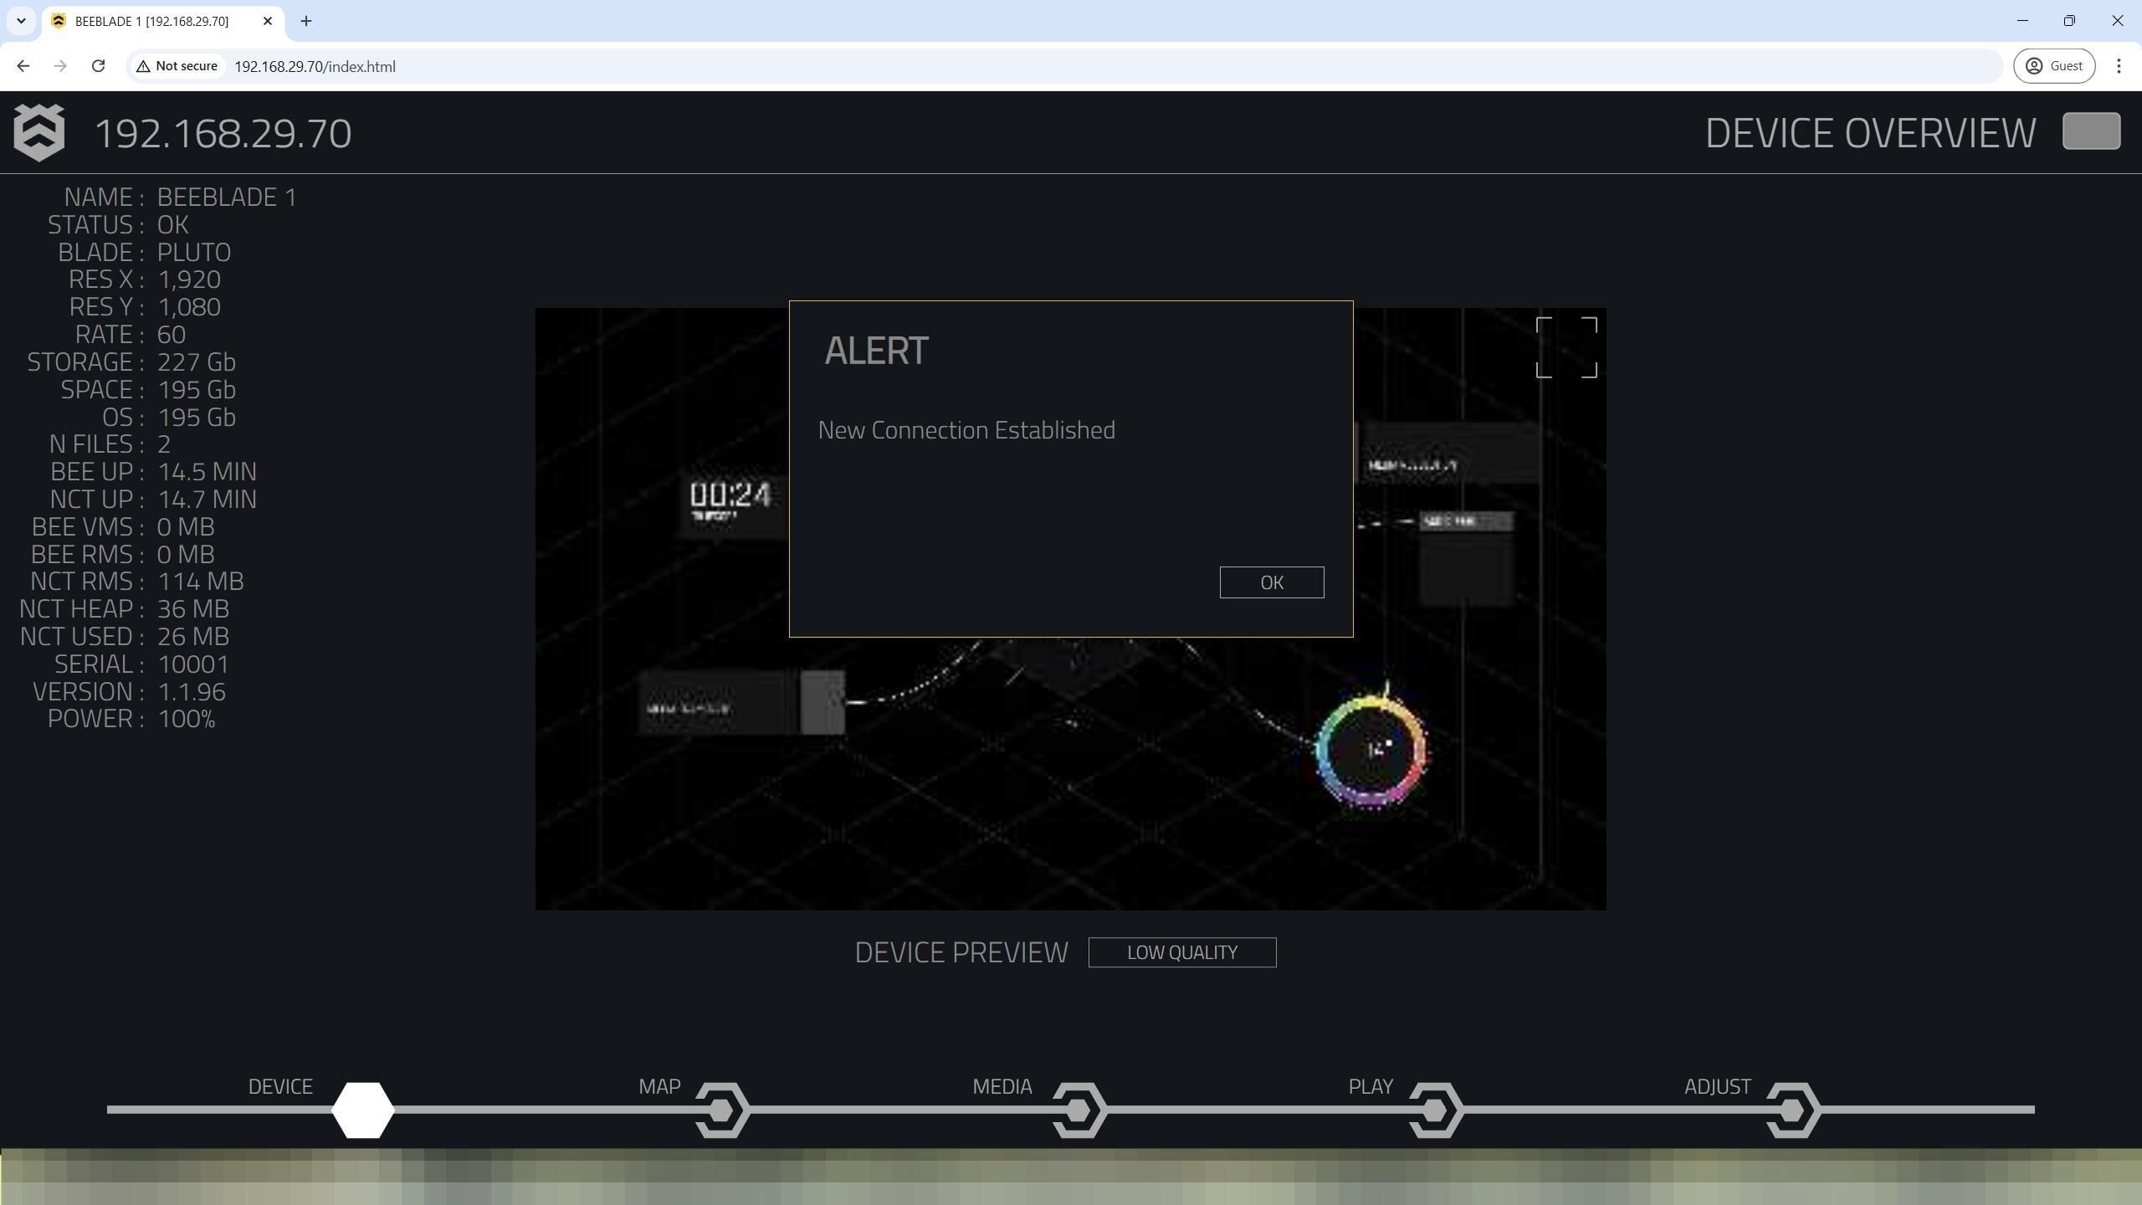
Task: Click the browser back arrow
Action: click(x=23, y=66)
